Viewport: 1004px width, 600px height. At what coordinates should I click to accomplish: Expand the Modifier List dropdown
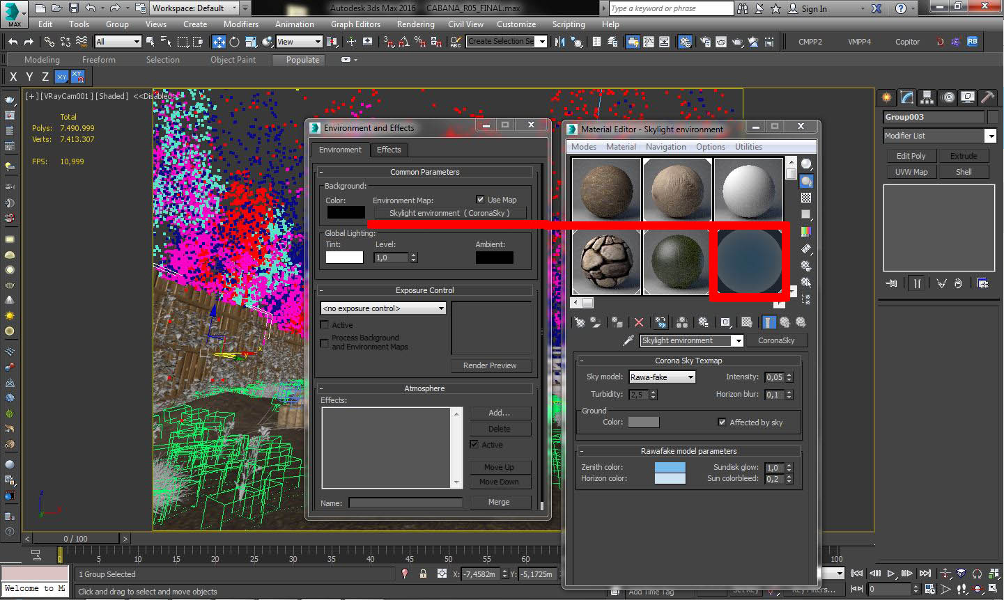[x=990, y=136]
